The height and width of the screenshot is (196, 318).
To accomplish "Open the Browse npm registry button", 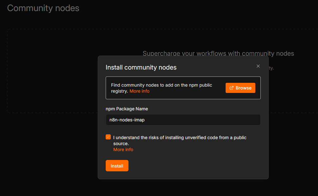I will 240,88.
